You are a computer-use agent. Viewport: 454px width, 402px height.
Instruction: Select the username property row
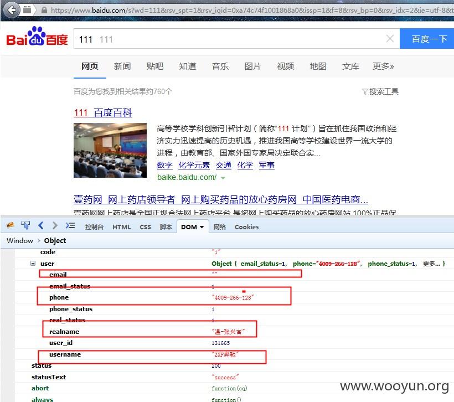pos(234,354)
